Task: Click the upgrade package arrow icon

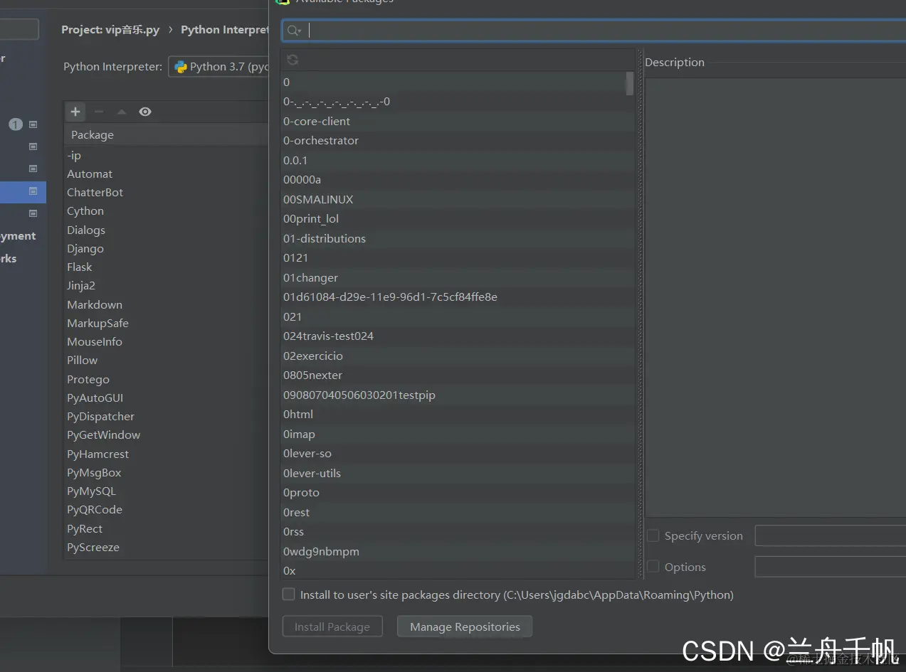Action: pyautogui.click(x=122, y=112)
